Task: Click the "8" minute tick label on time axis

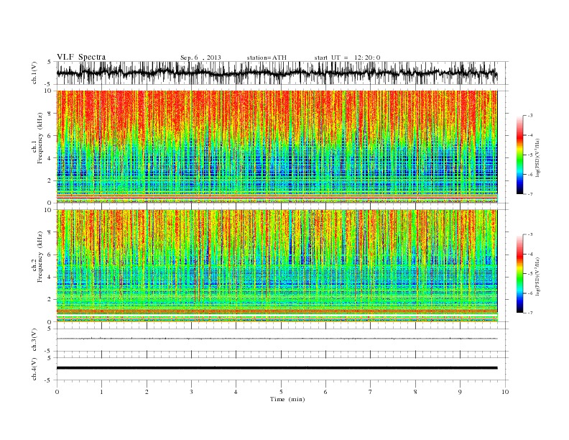Action: coord(415,392)
